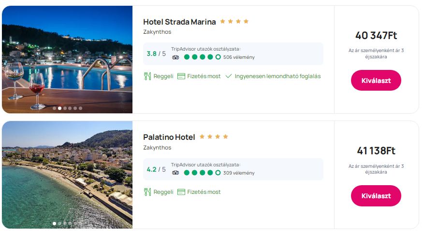Click the star rating of Hotel Strada Marina

pos(234,22)
